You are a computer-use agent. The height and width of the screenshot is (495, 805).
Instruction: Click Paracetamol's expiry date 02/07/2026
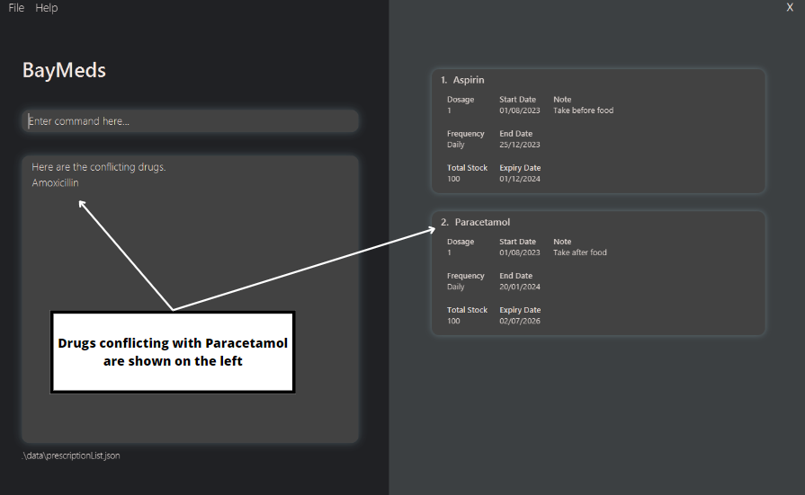520,321
